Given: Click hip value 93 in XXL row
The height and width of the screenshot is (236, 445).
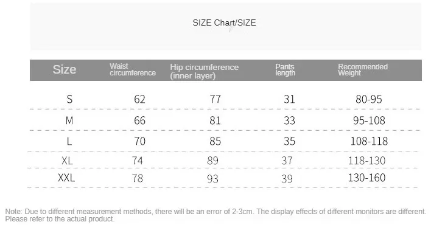Looking at the screenshot, I should pos(212,179).
